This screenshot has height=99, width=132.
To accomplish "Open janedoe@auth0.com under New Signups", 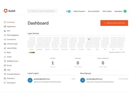I will coord(95,79).
